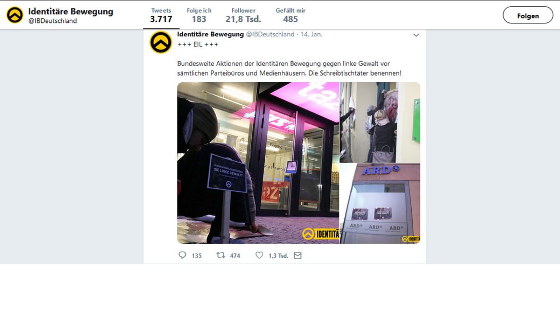This screenshot has height=315, width=560.
Task: Click the reply speech bubble icon
Action: tap(182, 255)
